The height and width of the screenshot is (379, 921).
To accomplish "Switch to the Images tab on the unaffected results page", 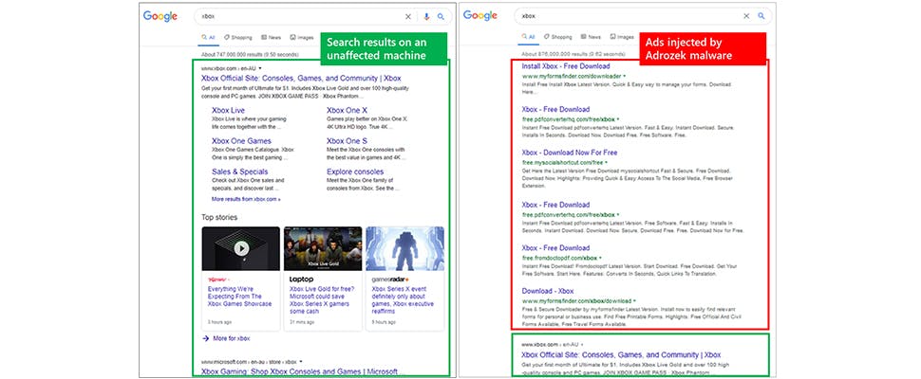I will (303, 38).
